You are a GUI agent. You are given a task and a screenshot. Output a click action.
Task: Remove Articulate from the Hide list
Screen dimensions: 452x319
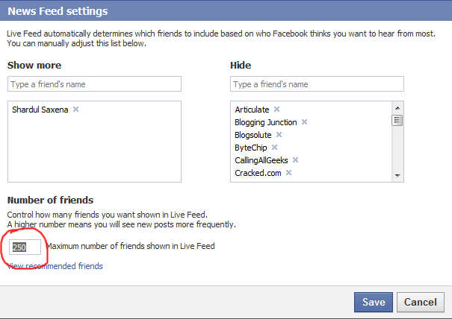[276, 110]
